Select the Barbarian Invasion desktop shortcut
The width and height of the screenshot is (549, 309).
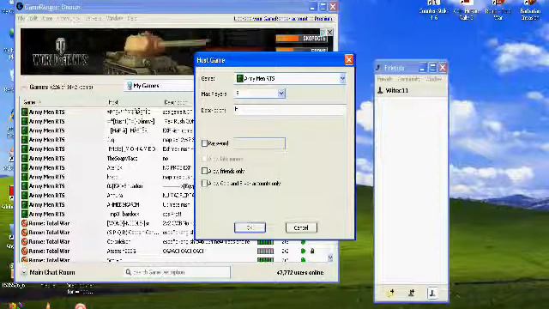(x=530, y=9)
